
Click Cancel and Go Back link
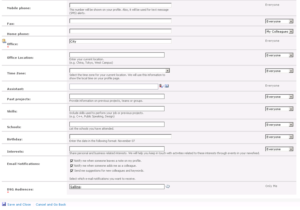51,204
